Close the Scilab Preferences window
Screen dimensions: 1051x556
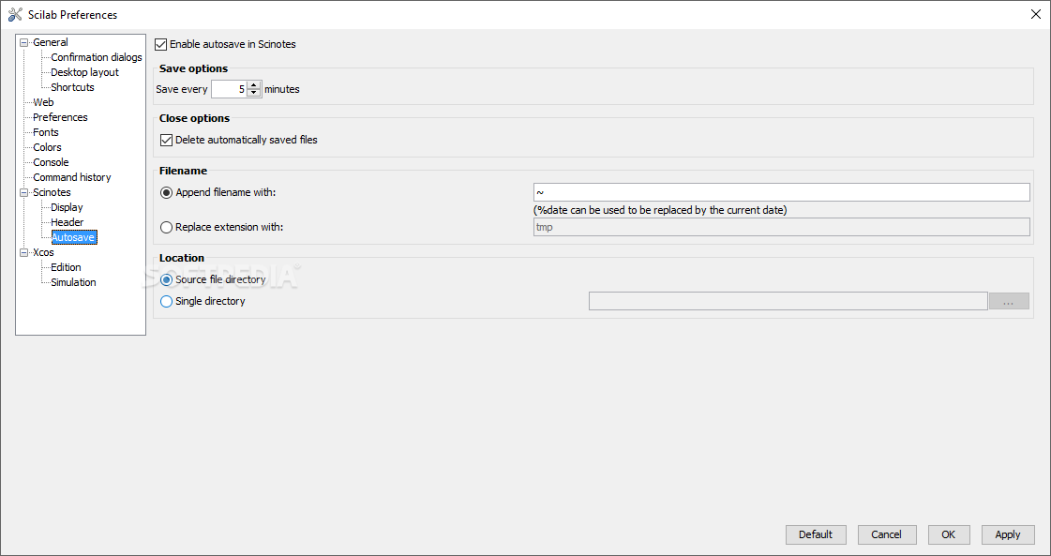(1036, 14)
